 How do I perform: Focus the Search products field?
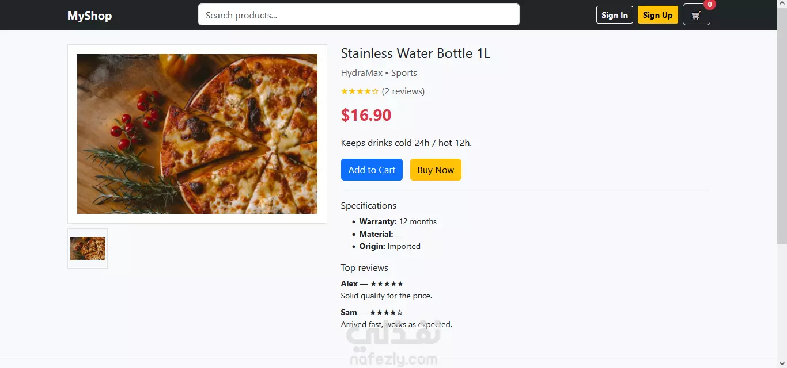coord(358,15)
